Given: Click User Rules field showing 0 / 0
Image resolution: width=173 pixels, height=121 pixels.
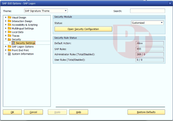Looking at the screenshot, I should tap(149, 60).
